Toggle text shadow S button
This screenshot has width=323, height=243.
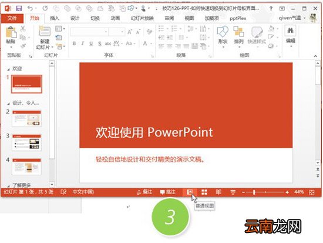[x=100, y=44]
